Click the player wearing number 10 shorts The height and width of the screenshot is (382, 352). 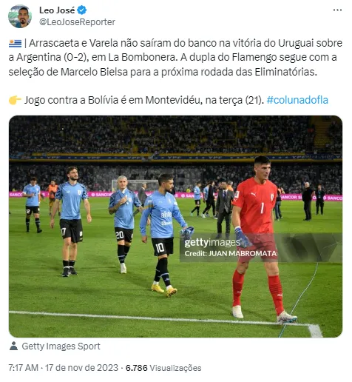pyautogui.click(x=163, y=235)
